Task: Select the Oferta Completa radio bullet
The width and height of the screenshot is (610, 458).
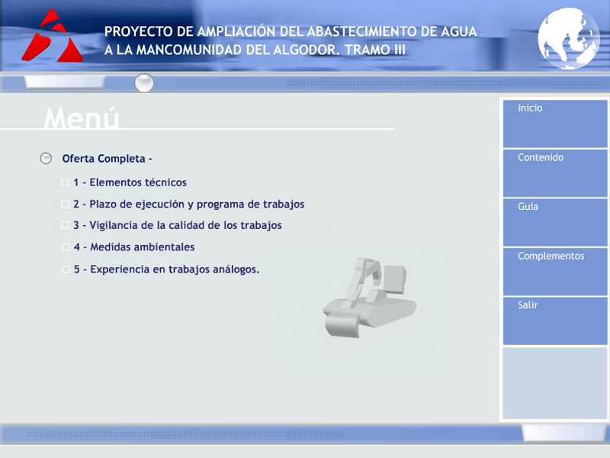Action: (x=46, y=158)
